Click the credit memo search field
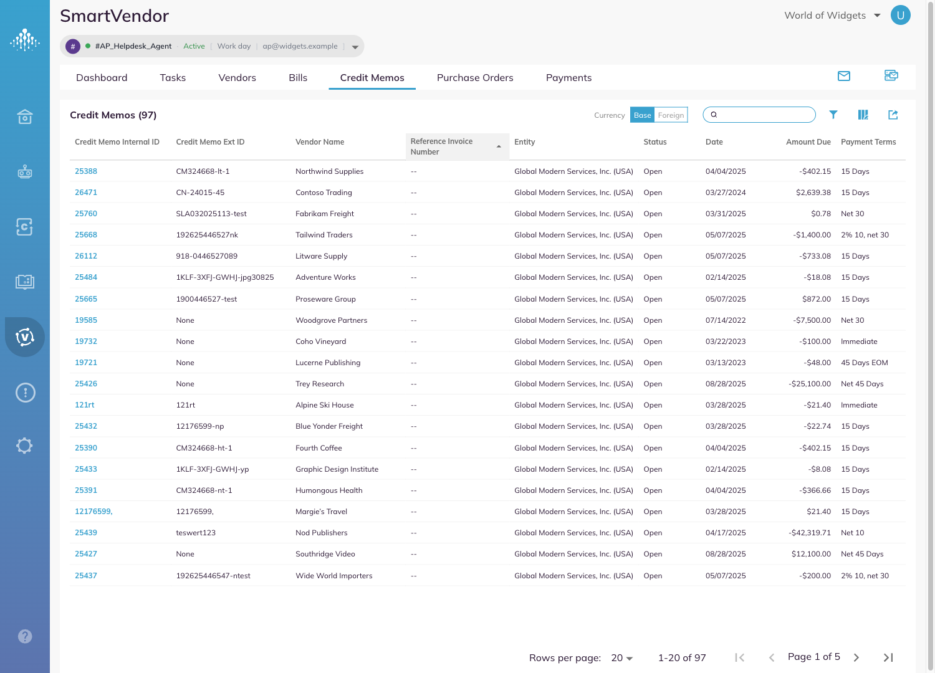The height and width of the screenshot is (673, 935). coord(759,115)
